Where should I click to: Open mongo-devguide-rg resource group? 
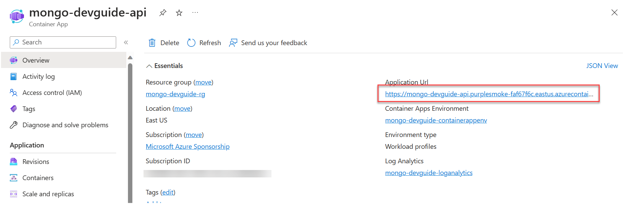[175, 94]
